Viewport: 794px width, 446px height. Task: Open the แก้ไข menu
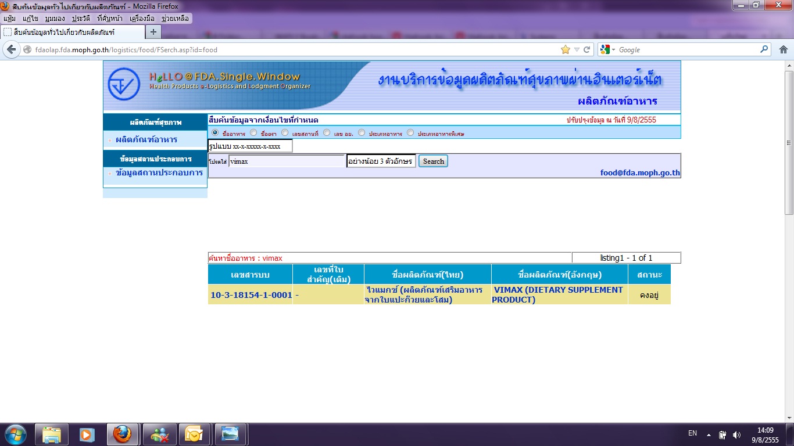tap(30, 19)
